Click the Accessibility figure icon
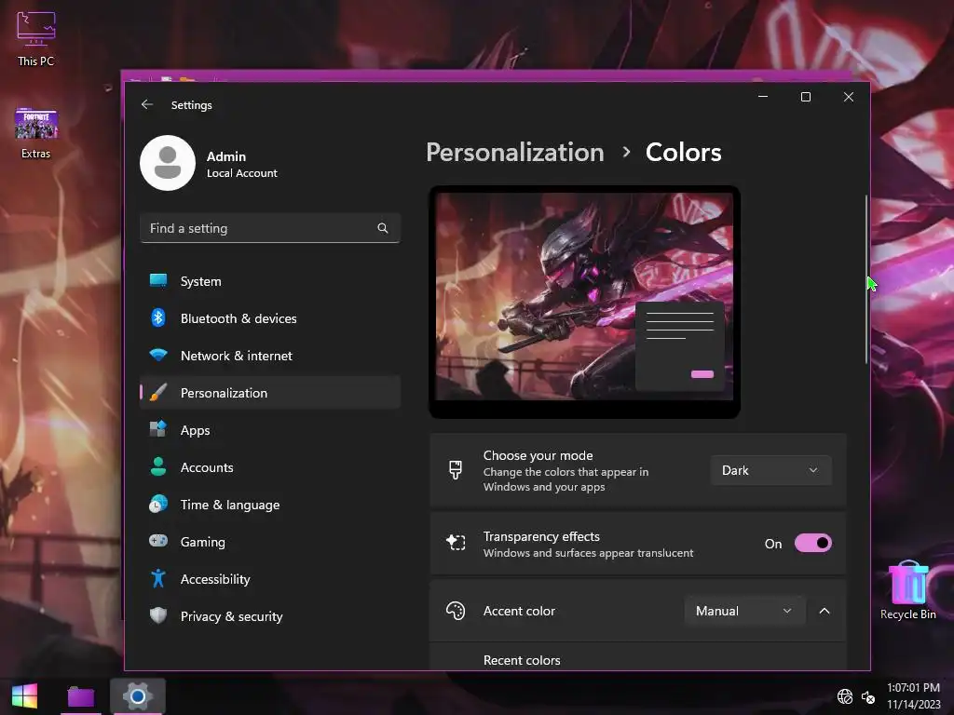The image size is (954, 715). [x=158, y=578]
